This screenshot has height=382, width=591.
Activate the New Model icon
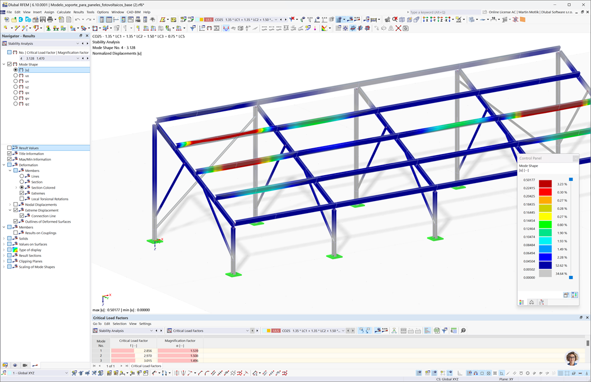coord(6,19)
